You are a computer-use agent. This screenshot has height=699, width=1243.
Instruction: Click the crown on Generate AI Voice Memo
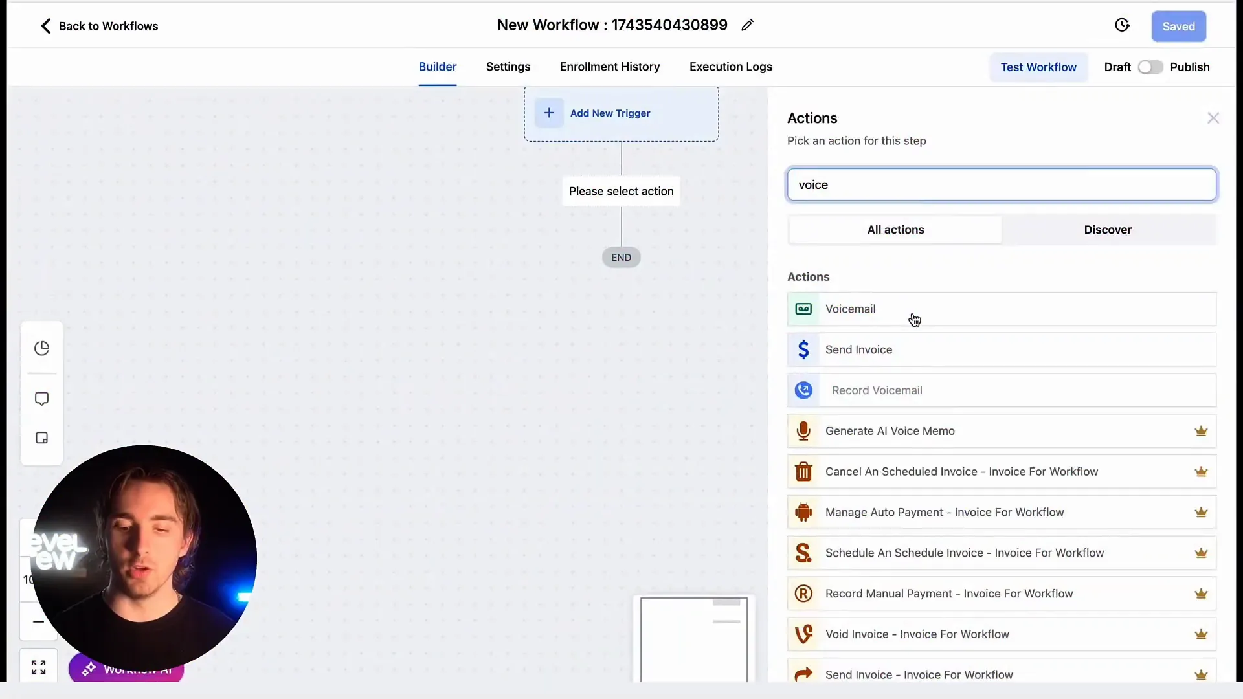1201,431
